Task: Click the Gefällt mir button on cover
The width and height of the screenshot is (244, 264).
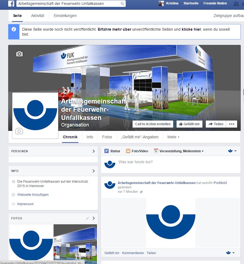Action: 189,124
